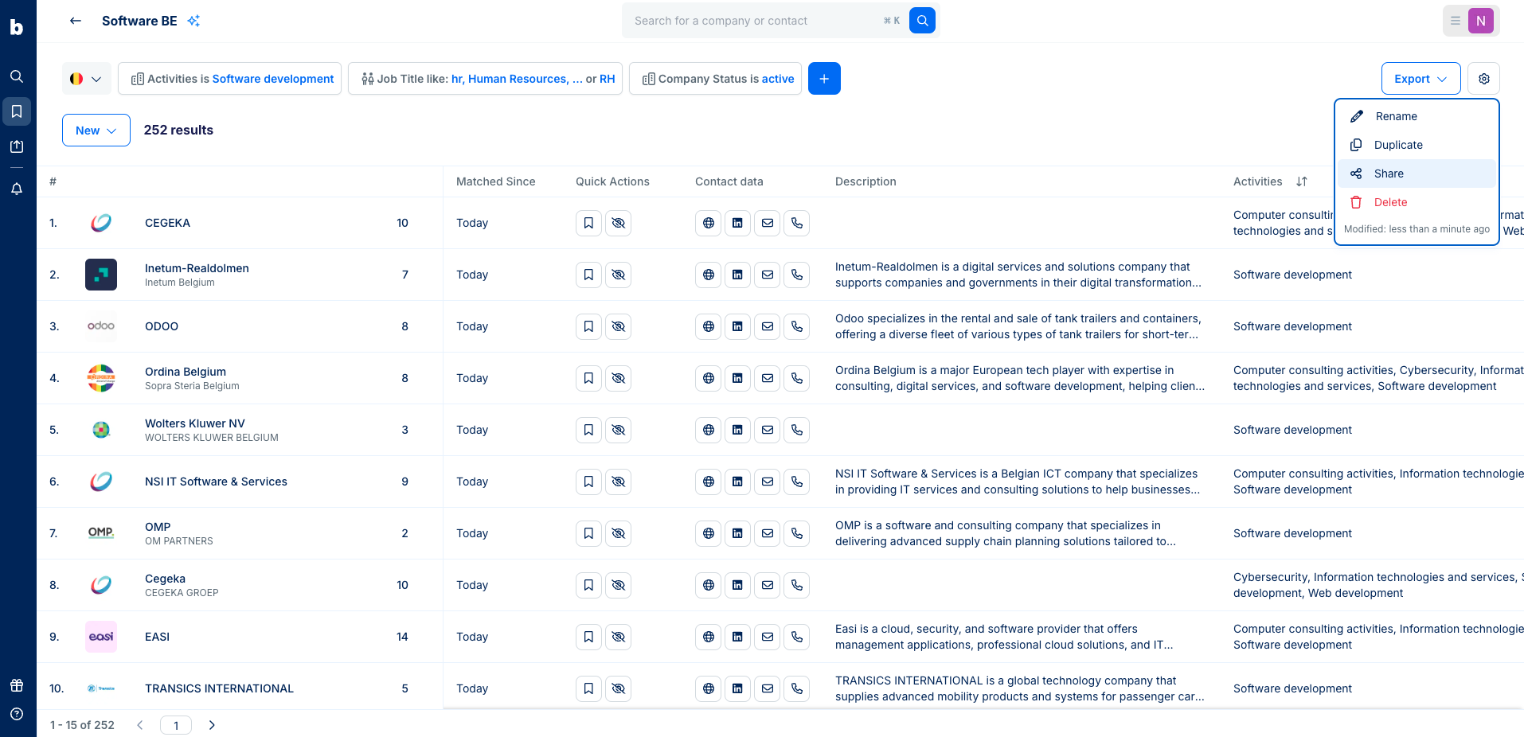Open the Ordina Belgium company link
This screenshot has height=737, width=1524.
click(186, 372)
